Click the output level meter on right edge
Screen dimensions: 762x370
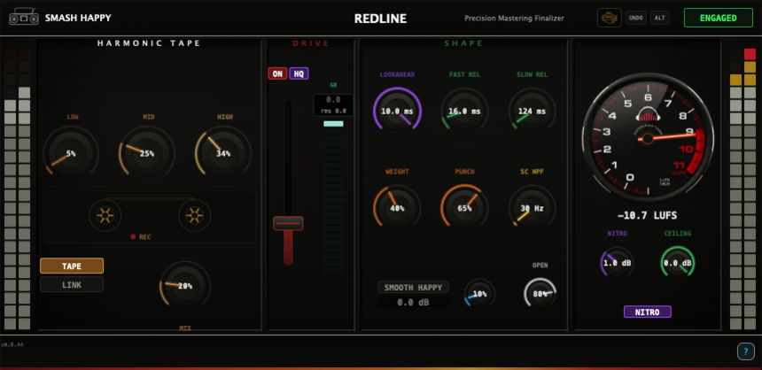743,189
